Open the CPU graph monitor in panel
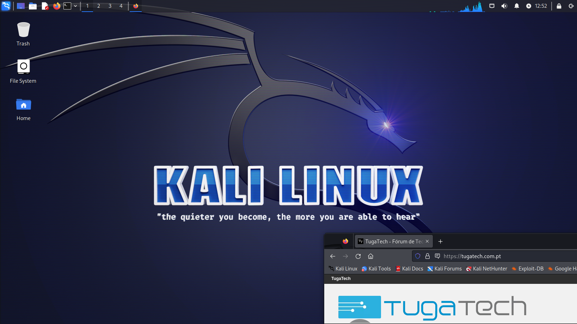 click(x=457, y=6)
